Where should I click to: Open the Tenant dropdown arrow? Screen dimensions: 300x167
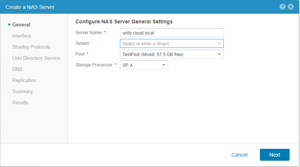point(219,44)
